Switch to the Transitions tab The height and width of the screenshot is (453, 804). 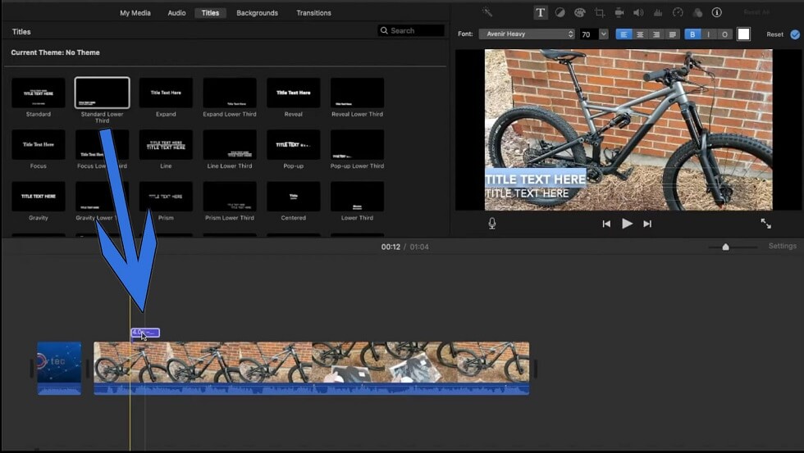[x=313, y=13]
